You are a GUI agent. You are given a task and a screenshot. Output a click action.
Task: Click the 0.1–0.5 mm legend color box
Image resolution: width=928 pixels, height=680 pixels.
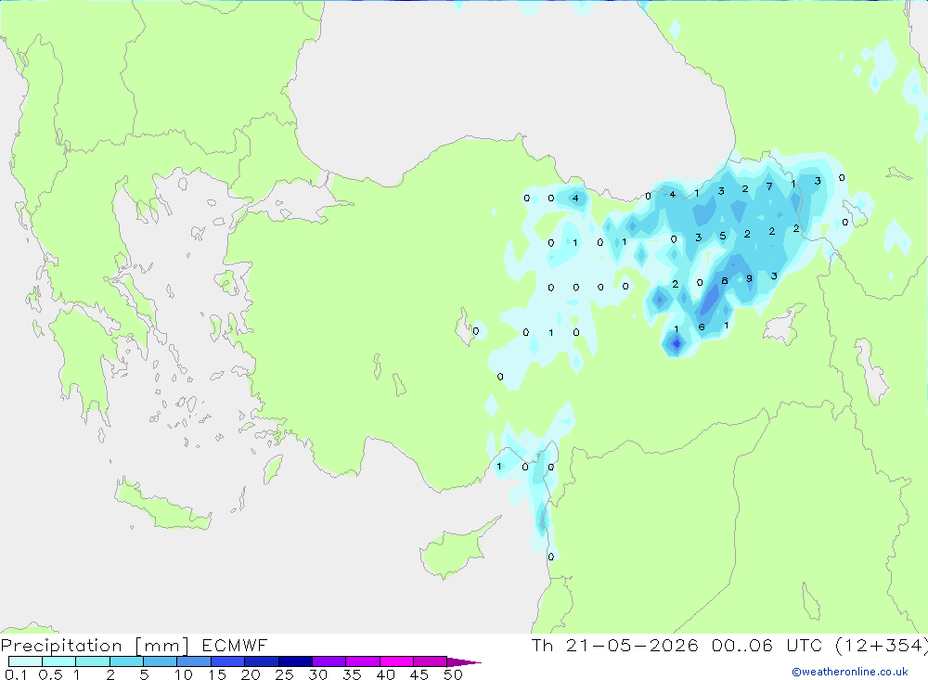tap(25, 661)
